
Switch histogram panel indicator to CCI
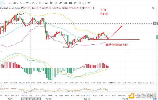(x=124, y=83)
